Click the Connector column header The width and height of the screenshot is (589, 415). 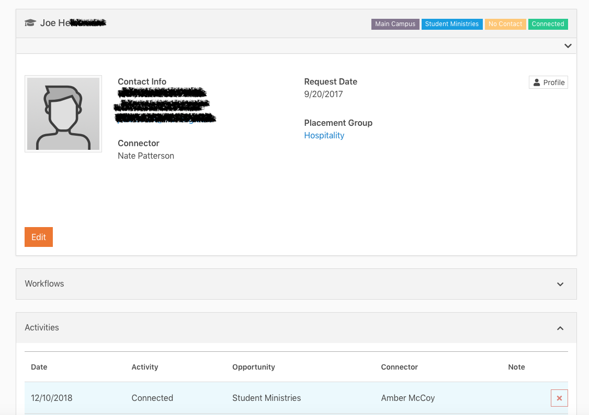tap(399, 367)
